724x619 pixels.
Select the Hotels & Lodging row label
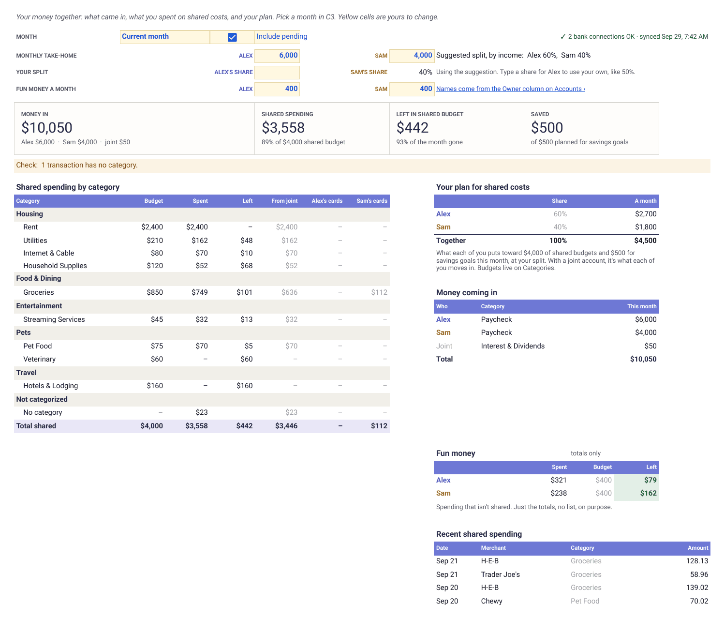51,386
